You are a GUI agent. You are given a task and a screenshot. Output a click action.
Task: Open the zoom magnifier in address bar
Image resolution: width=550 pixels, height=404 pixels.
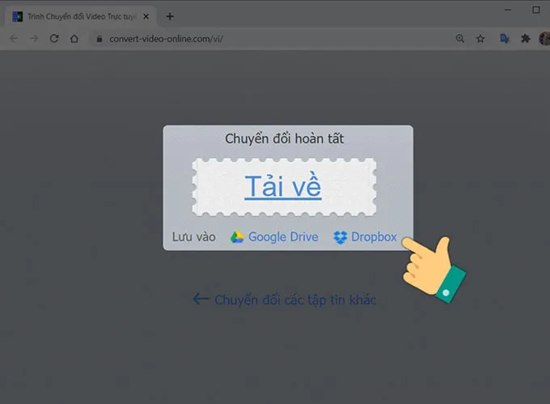(460, 38)
